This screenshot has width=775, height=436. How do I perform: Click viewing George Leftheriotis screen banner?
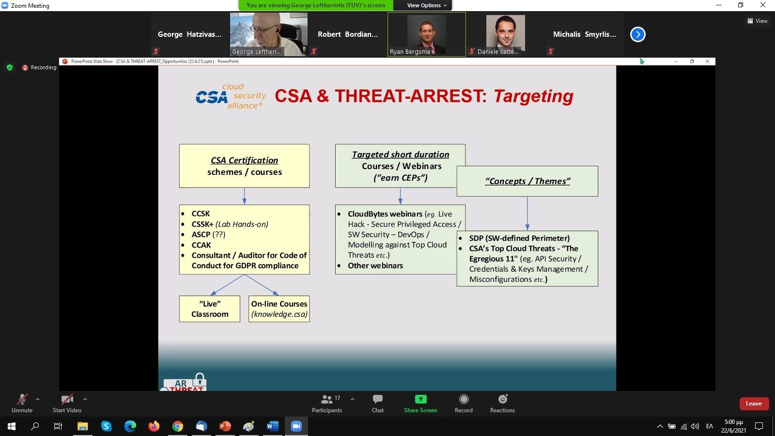pyautogui.click(x=316, y=5)
